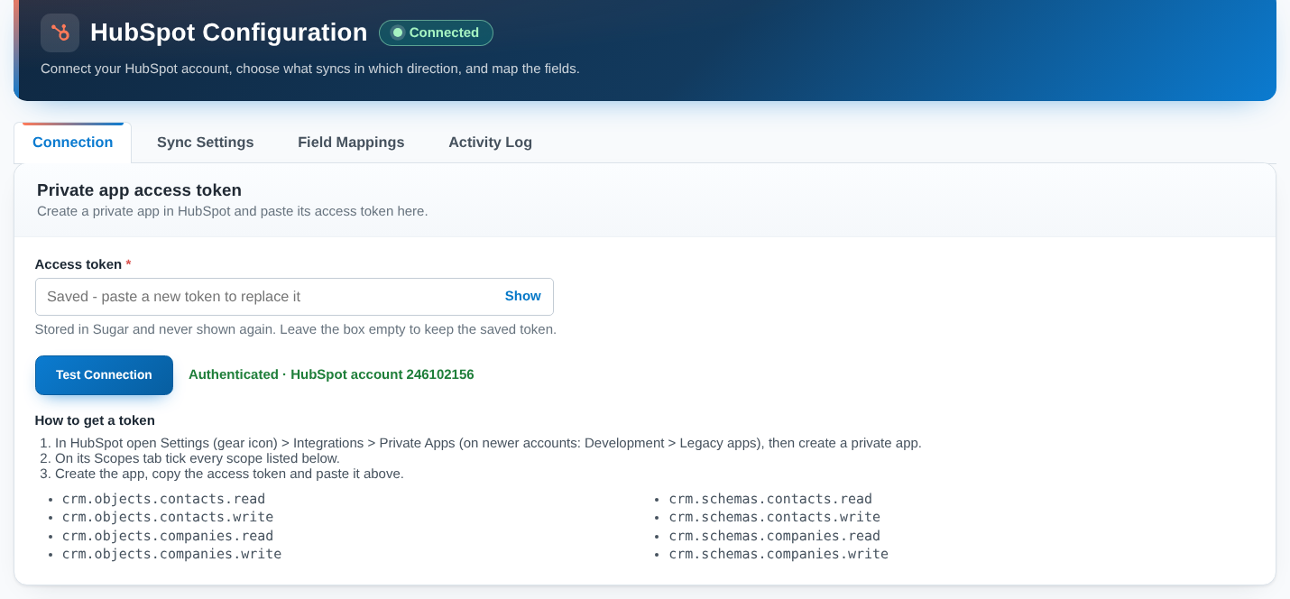Viewport: 1290px width, 599px height.
Task: Show the saved access token
Action: (x=522, y=296)
